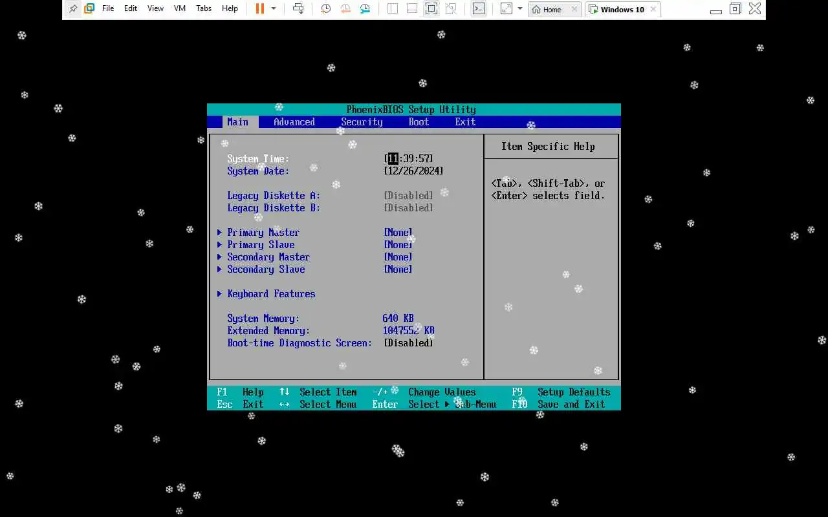The image size is (828, 517).
Task: Click the System Date value field
Action: point(413,171)
